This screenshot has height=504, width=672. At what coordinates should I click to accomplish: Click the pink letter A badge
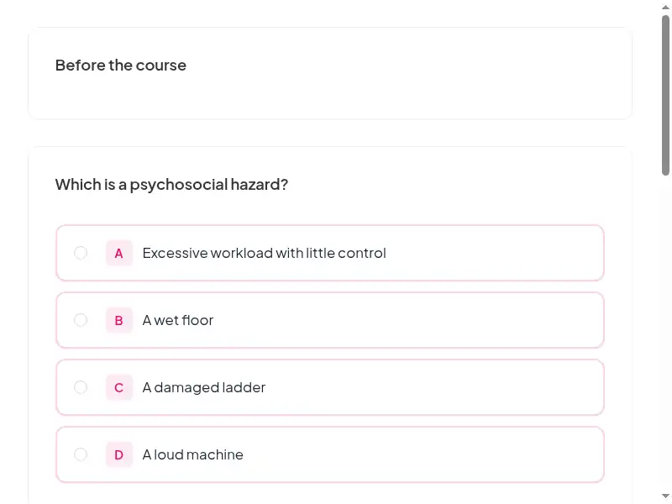(119, 253)
